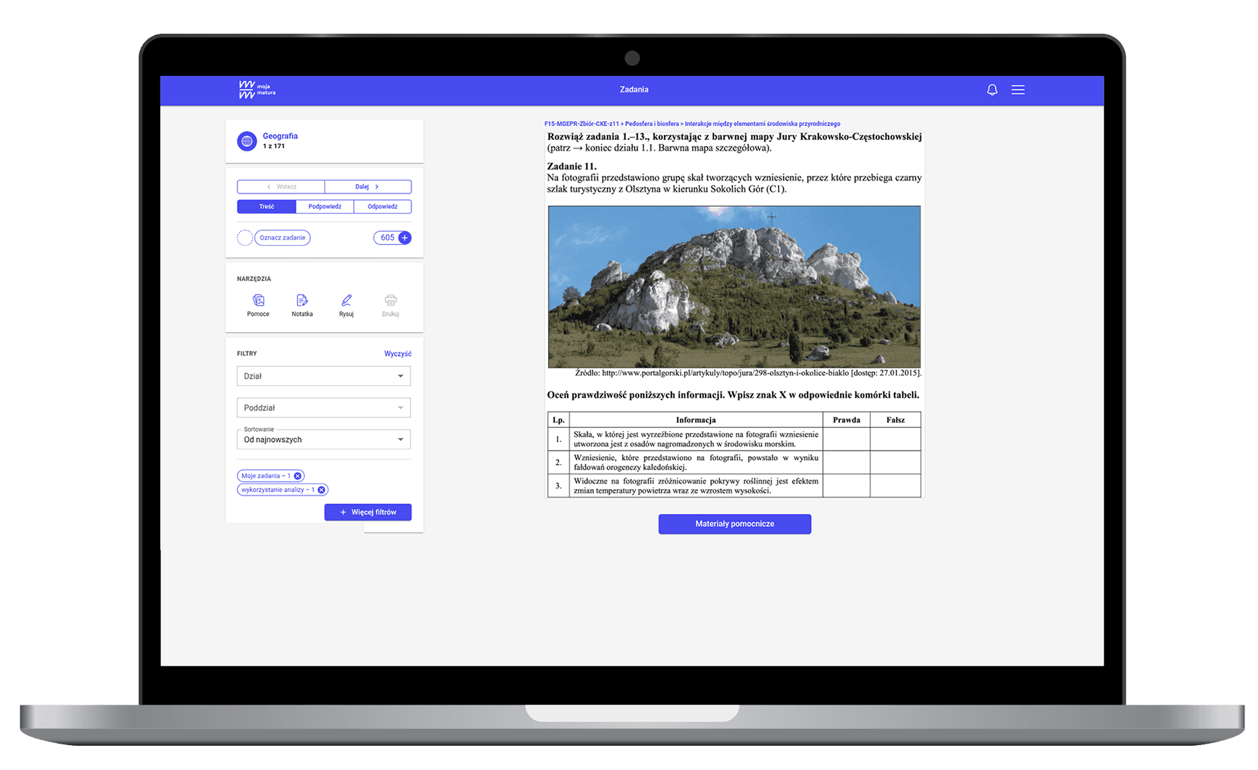Go back with Wstecz button

click(281, 187)
